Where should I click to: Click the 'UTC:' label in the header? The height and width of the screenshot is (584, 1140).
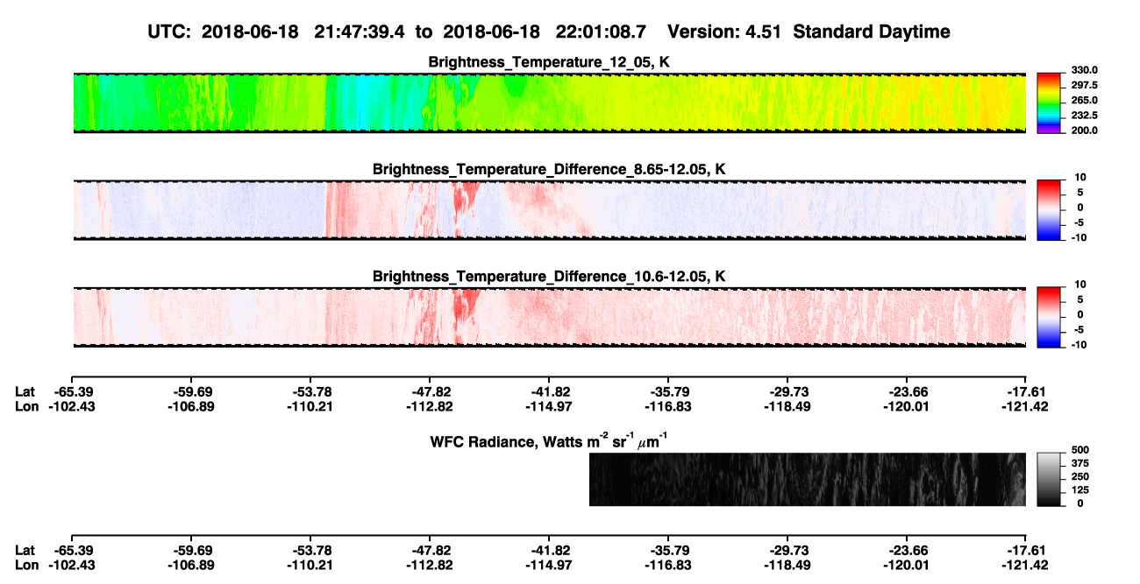point(170,32)
